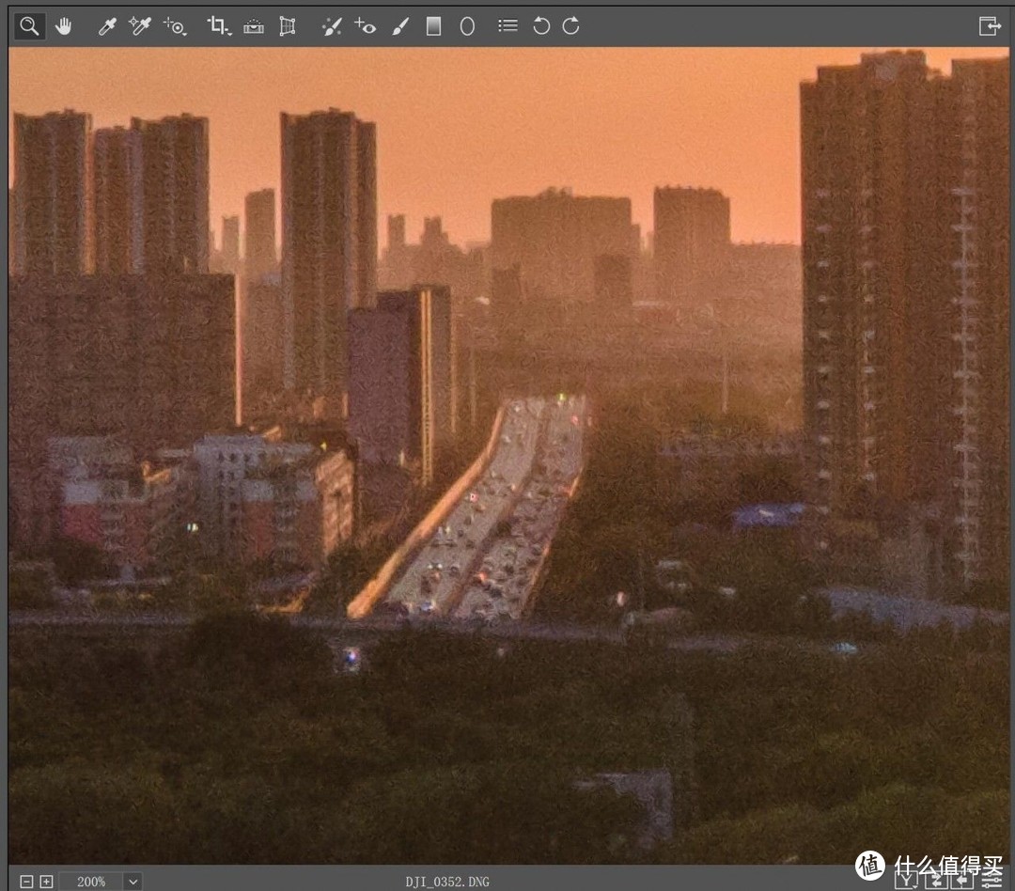Screen dimensions: 1015x891
Task: Select the Graduated Filter tool
Action: pyautogui.click(x=433, y=26)
